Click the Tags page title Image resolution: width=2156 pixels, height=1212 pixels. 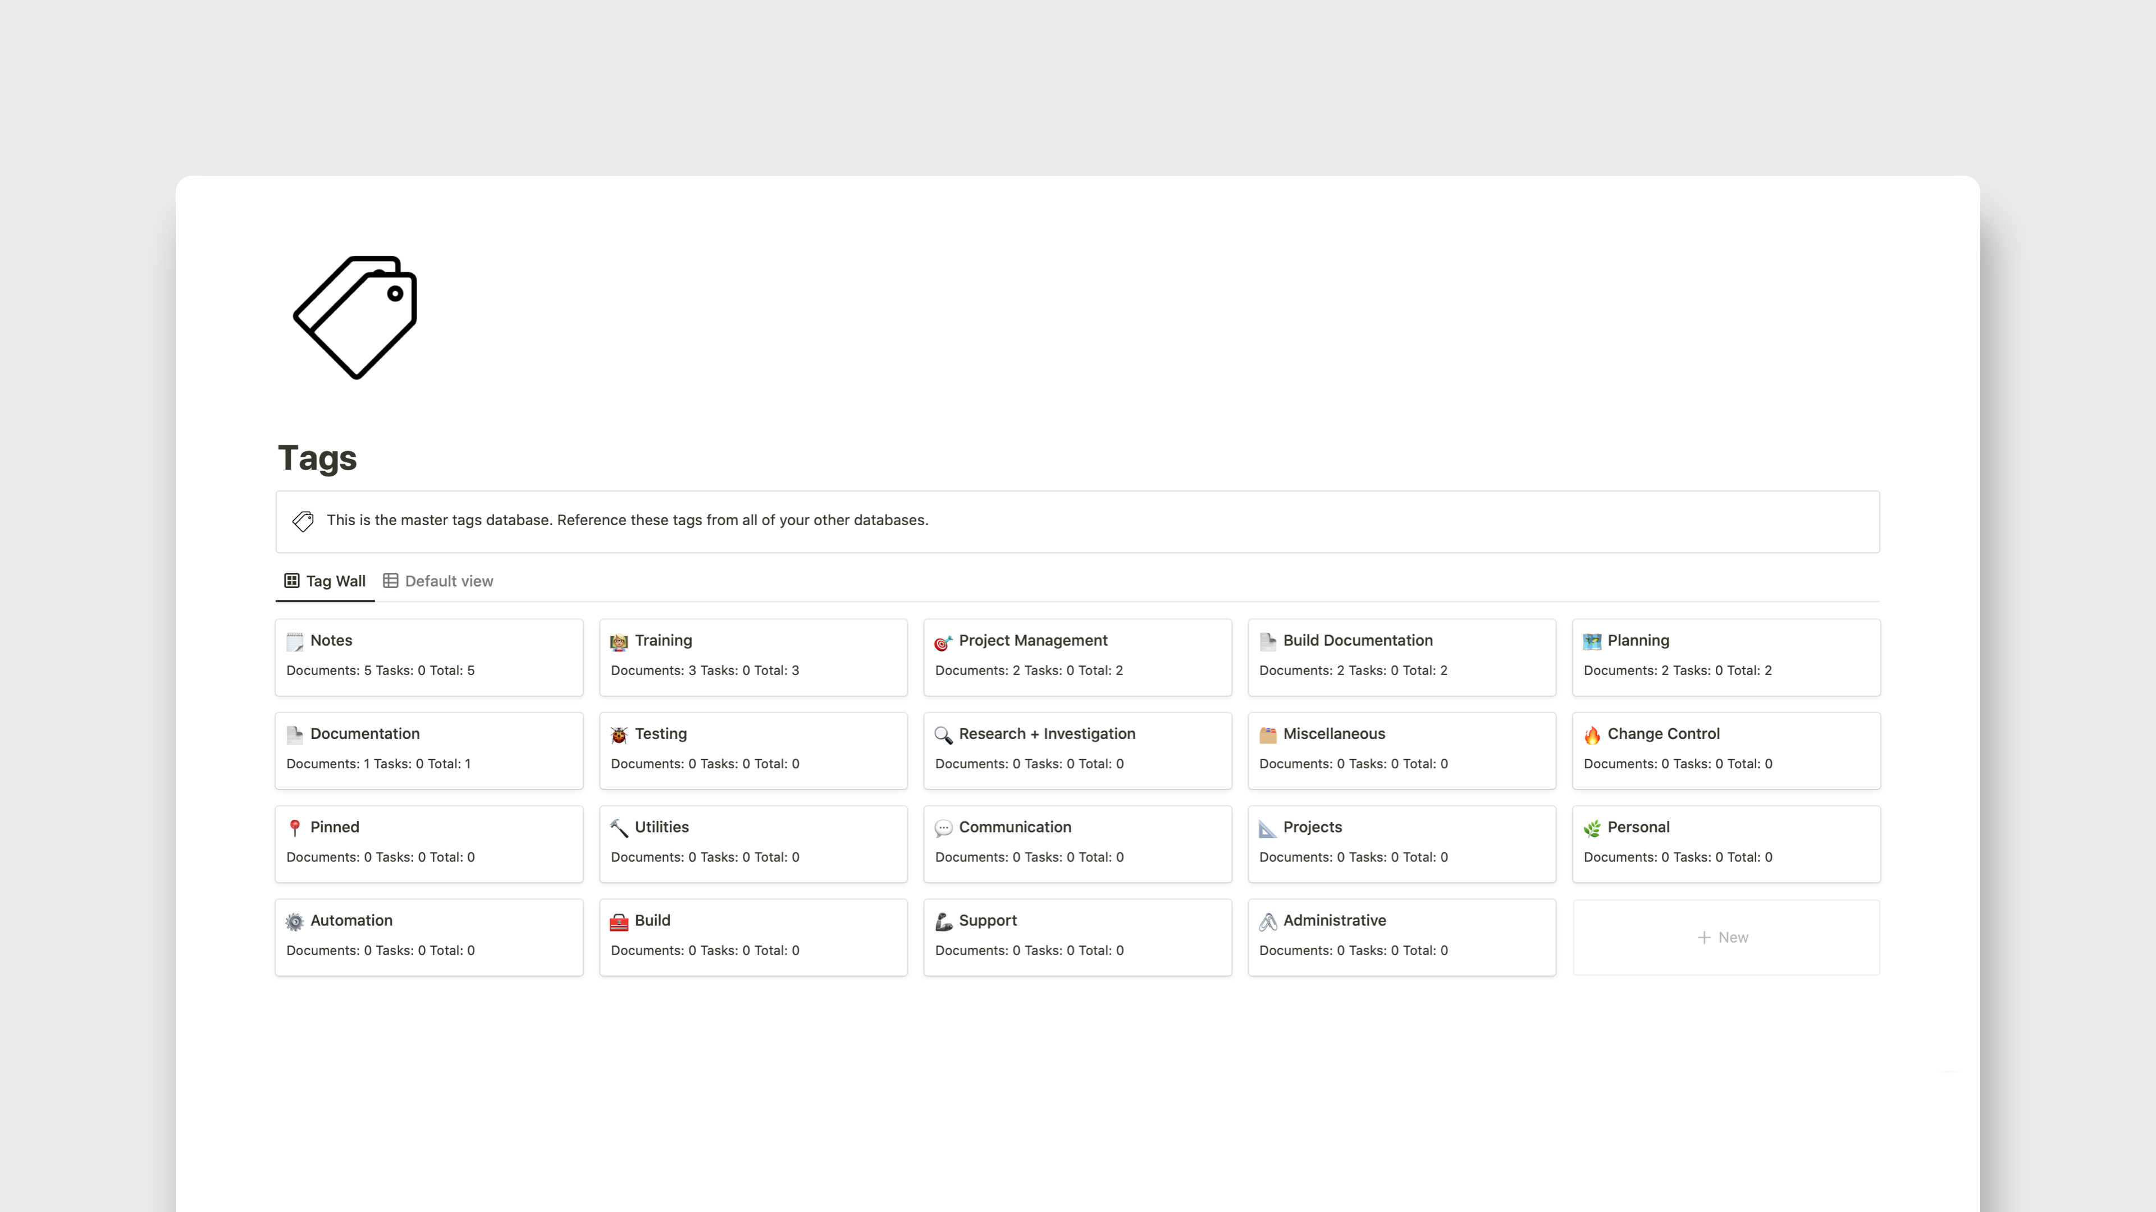point(317,457)
